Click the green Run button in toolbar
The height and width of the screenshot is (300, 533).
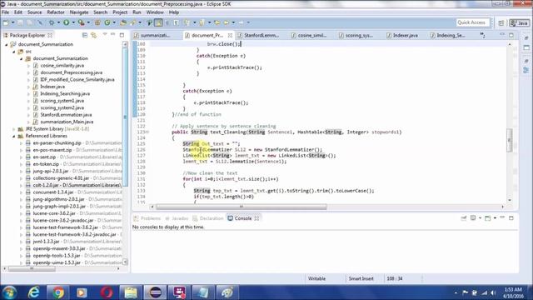pyautogui.click(x=67, y=22)
